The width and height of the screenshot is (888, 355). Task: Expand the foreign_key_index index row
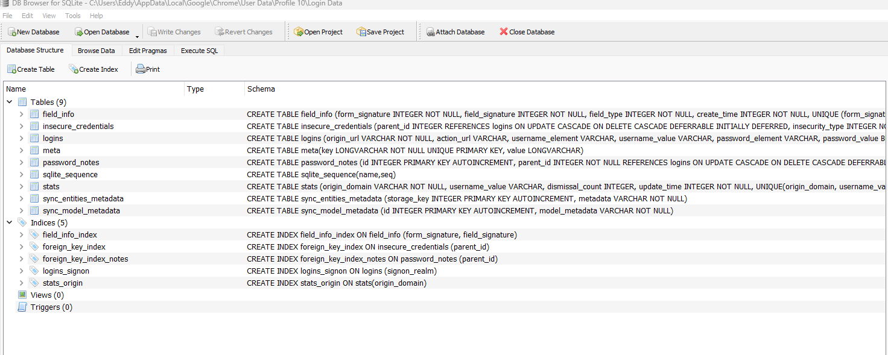pyautogui.click(x=21, y=247)
